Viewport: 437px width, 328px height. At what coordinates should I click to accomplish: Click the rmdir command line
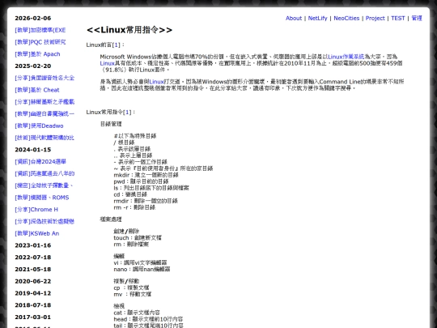click(x=146, y=201)
